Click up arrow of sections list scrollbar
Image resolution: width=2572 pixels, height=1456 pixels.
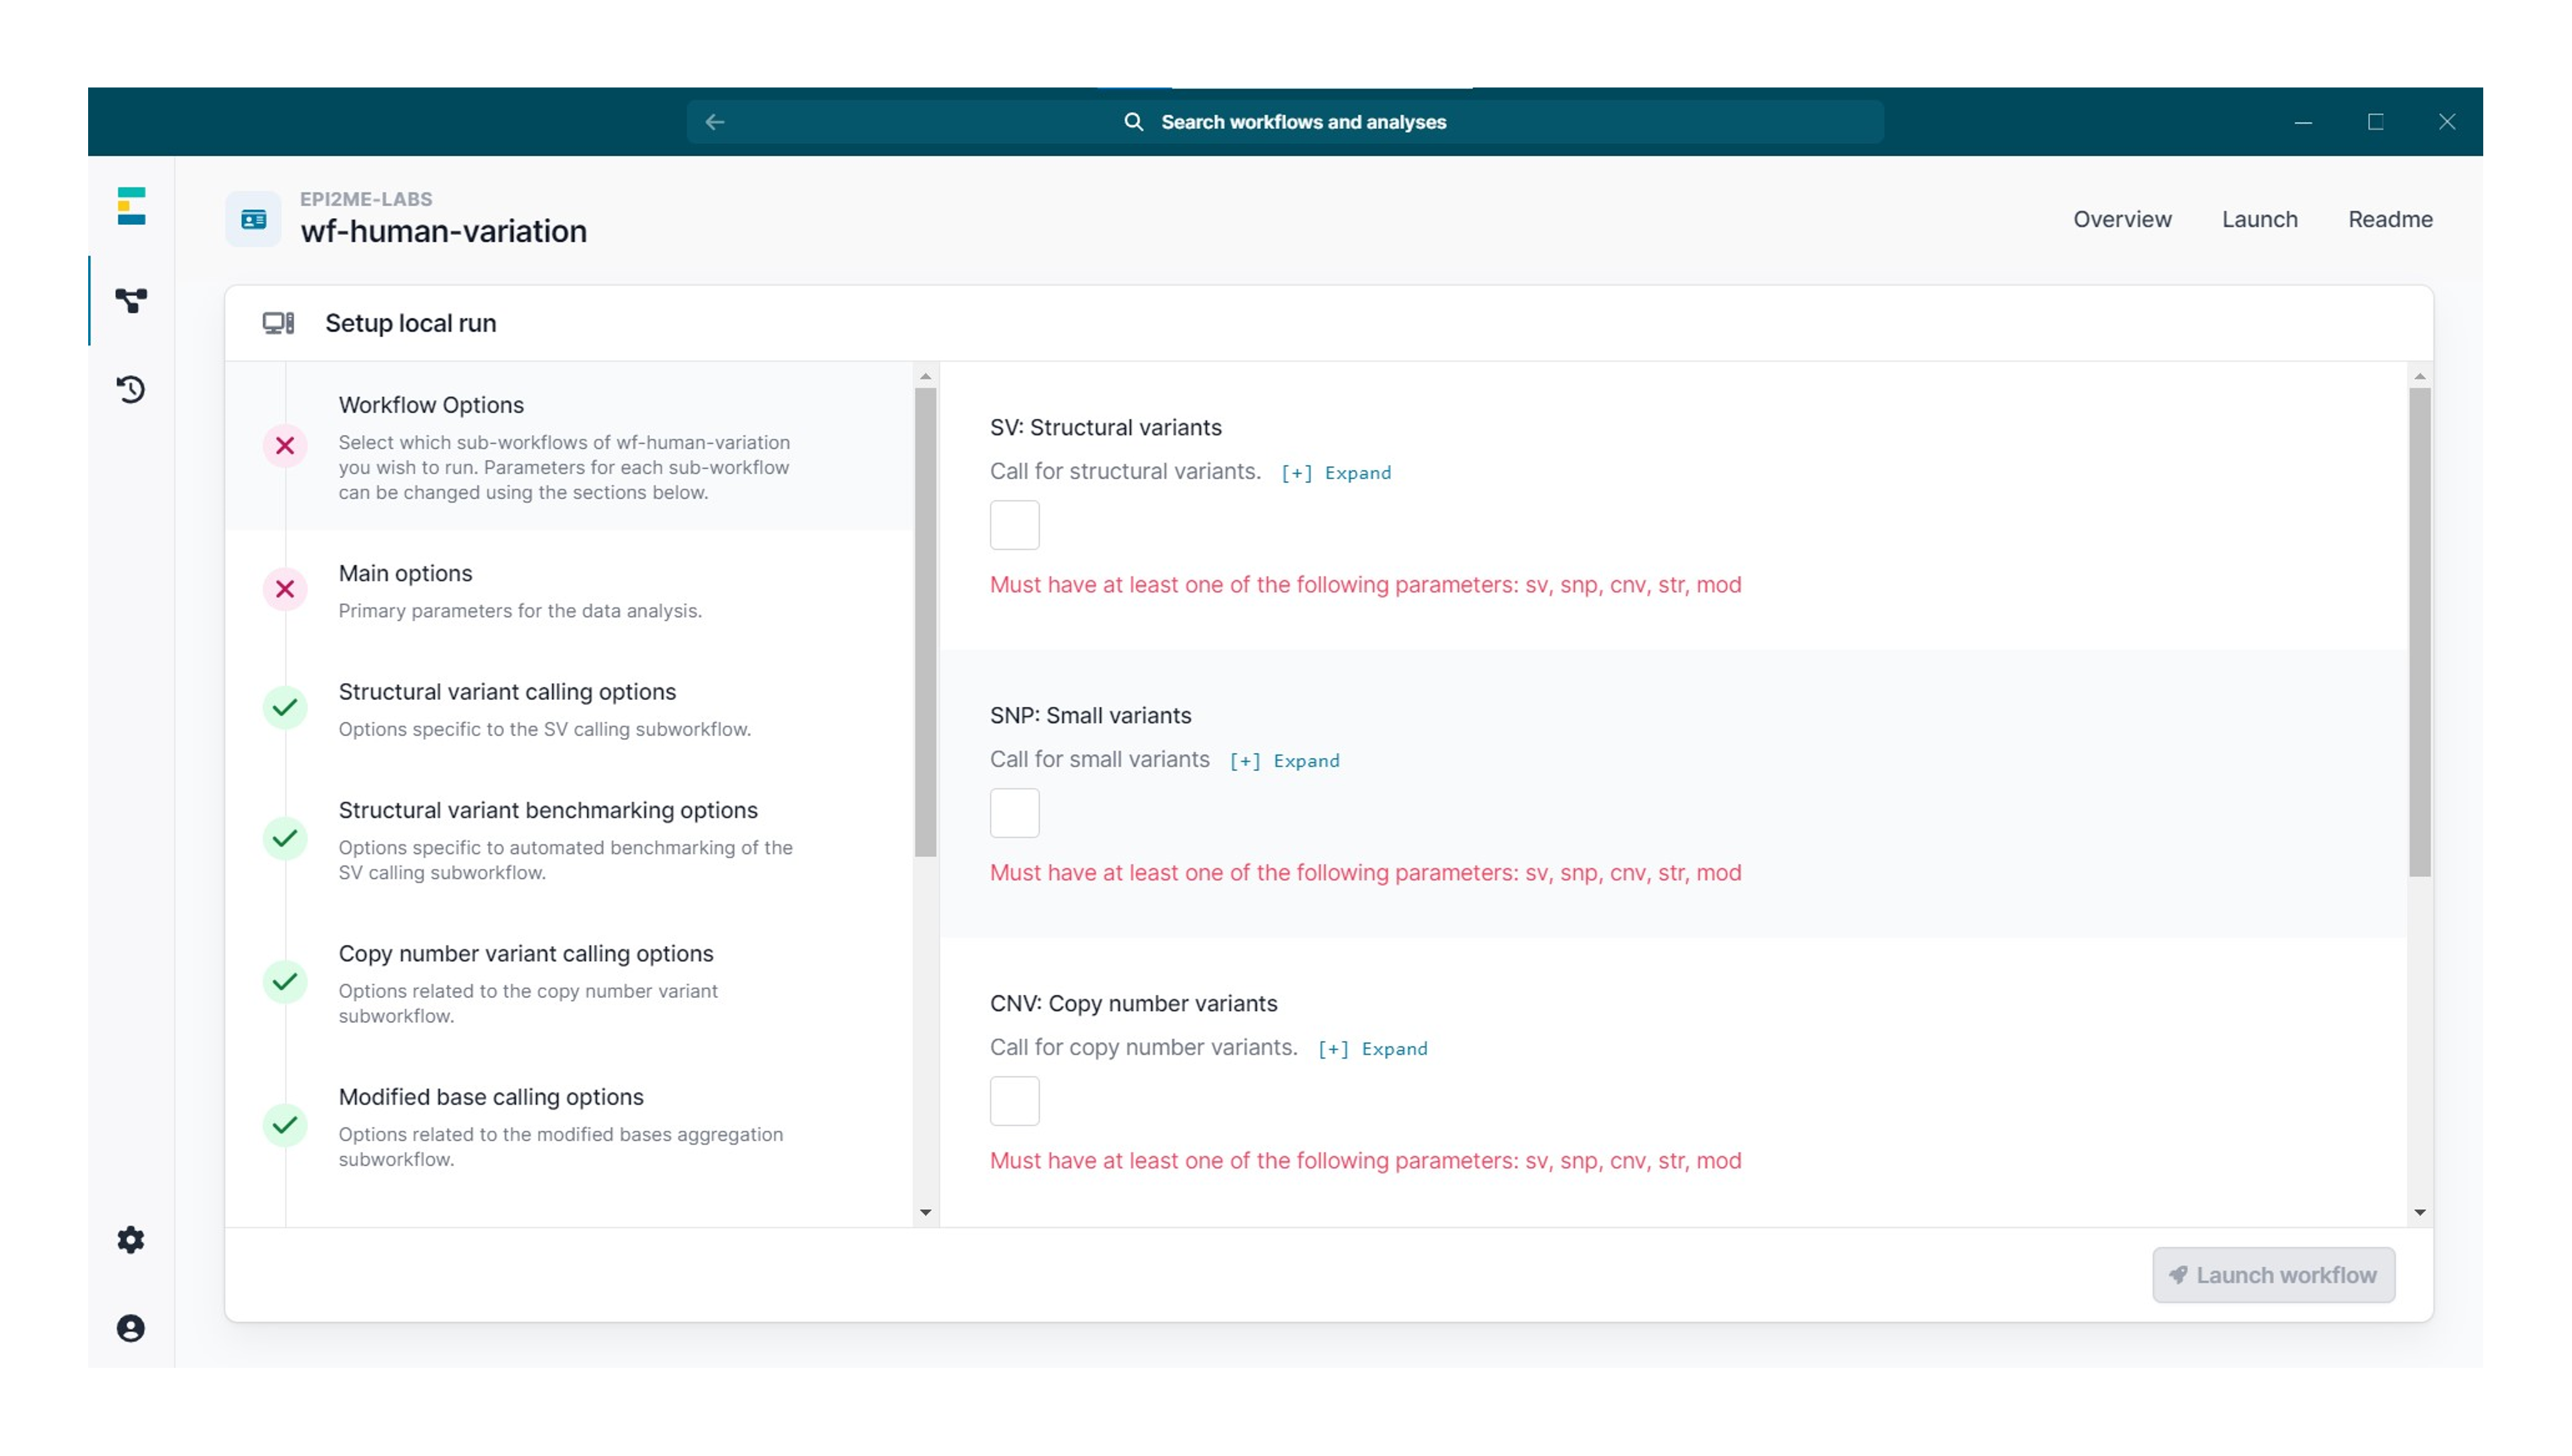click(x=925, y=377)
